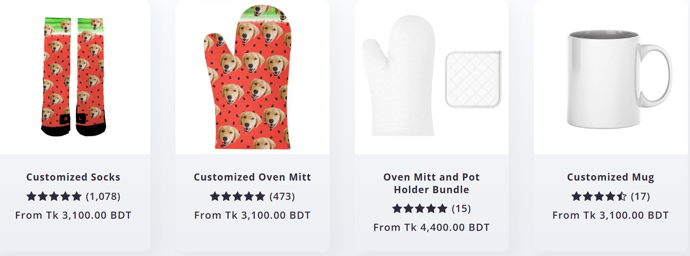Click the Customized Mug title
Viewport: 690px width, 256px height.
pos(610,177)
